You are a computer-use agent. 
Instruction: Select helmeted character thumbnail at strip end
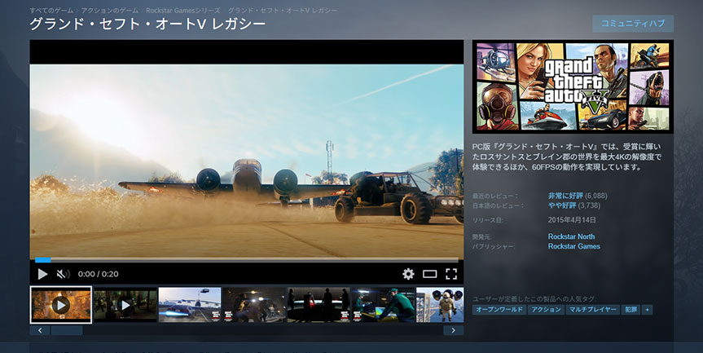[440, 305]
